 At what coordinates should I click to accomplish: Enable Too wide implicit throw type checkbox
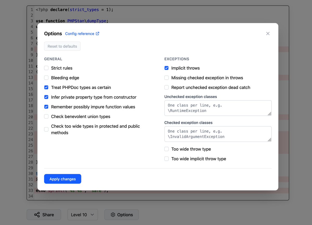click(x=166, y=159)
